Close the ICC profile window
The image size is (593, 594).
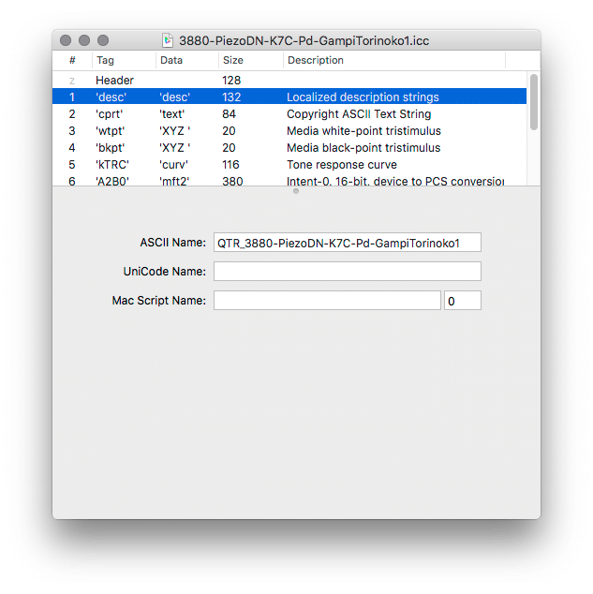(66, 40)
